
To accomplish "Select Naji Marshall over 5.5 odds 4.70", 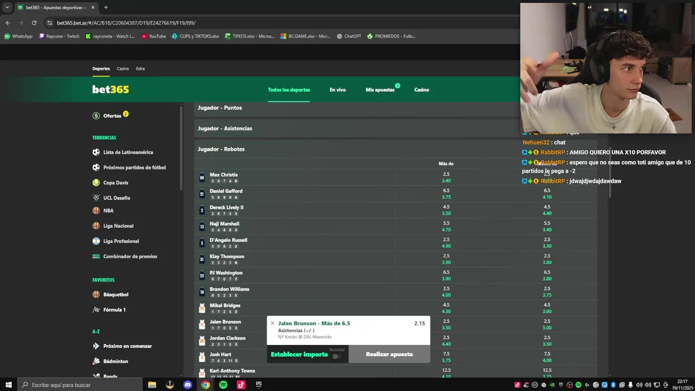I will point(446,226).
